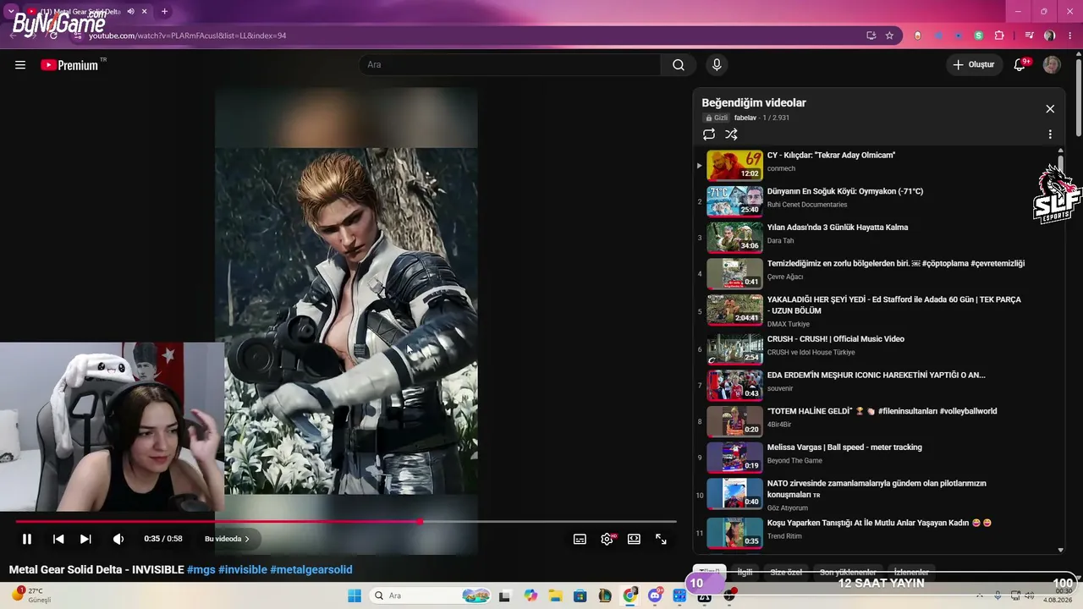Screen dimensions: 1083x609
Task: Switch to theater mode
Action: click(x=634, y=539)
